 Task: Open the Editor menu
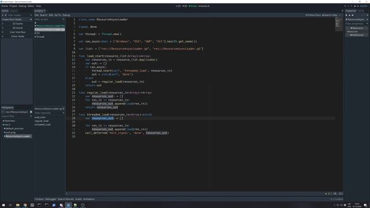coord(31,6)
